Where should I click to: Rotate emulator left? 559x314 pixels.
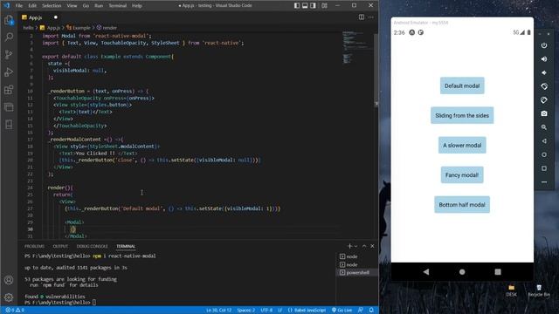[x=544, y=86]
